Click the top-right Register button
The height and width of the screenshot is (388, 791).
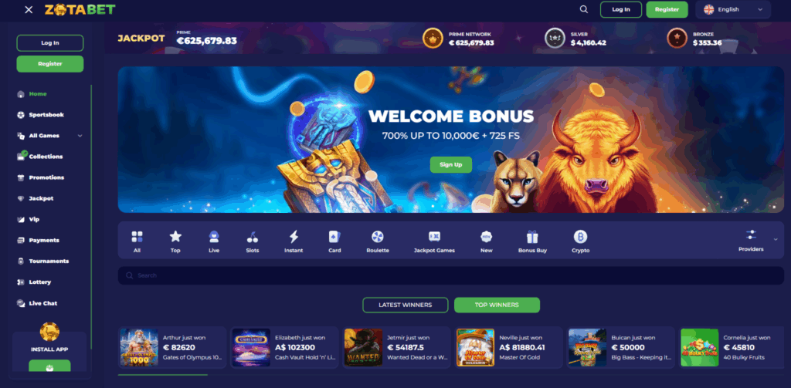click(667, 9)
